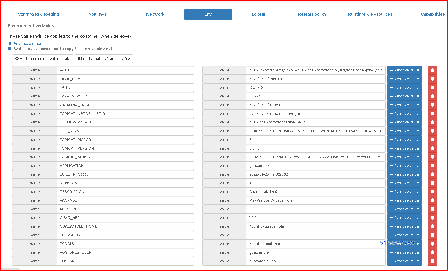Delete CATALINA_HOME using its trash icon

point(432,105)
